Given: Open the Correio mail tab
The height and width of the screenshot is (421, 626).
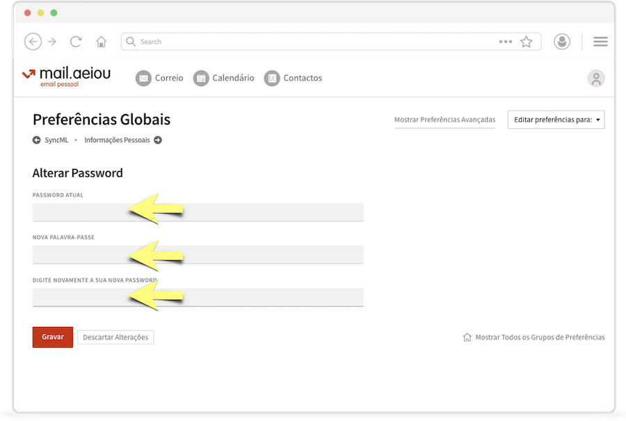Looking at the screenshot, I should click(160, 78).
